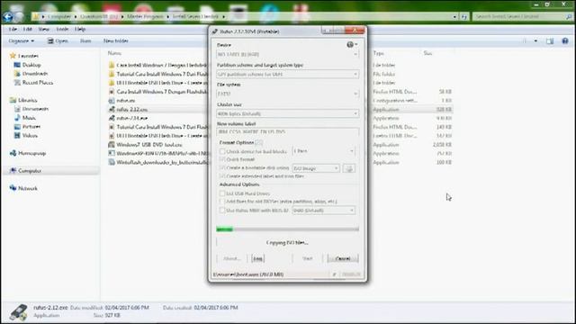Select the Favorites star in Explorer sidebar
Viewport: 576px width, 324px height.
click(x=13, y=56)
